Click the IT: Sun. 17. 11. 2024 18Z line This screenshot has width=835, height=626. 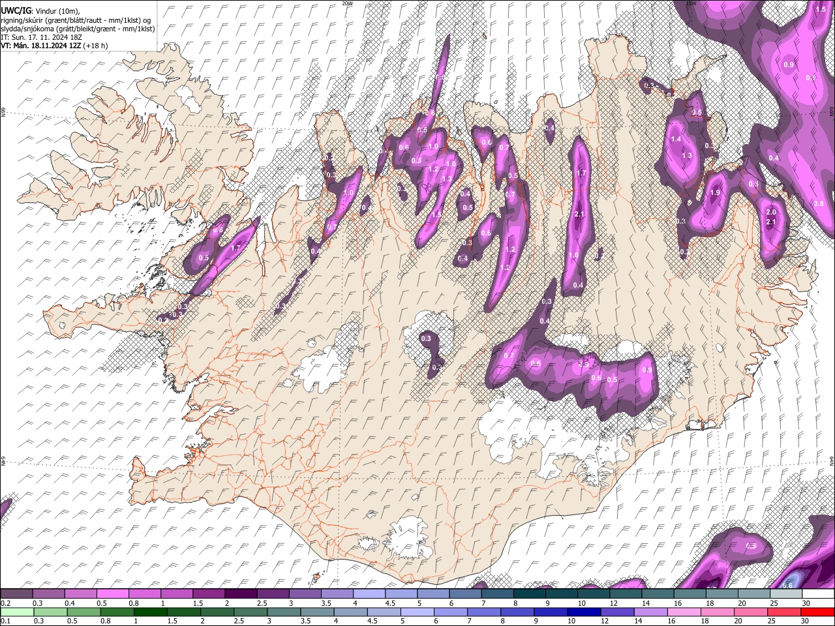[x=42, y=37]
